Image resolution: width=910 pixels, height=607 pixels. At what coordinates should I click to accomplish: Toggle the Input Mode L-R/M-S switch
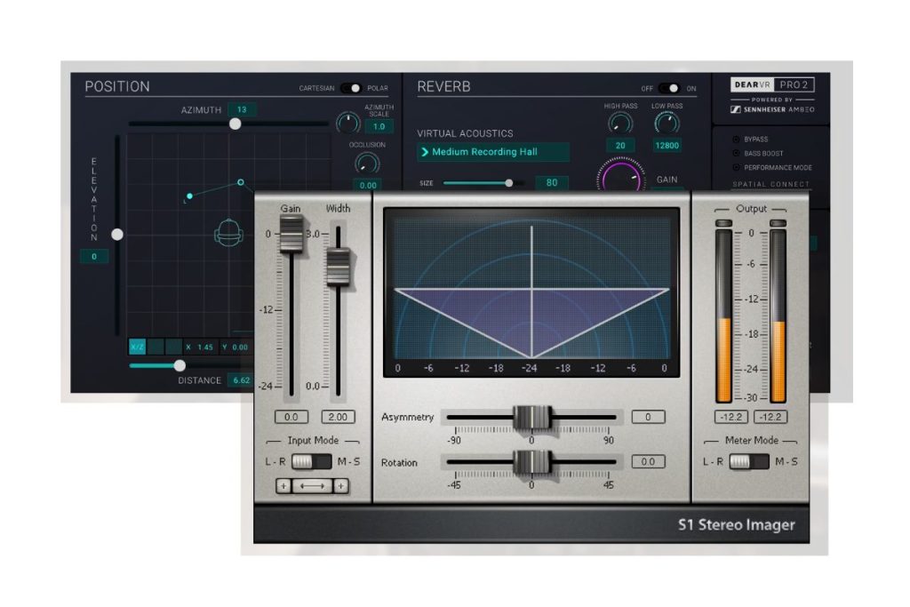[312, 461]
